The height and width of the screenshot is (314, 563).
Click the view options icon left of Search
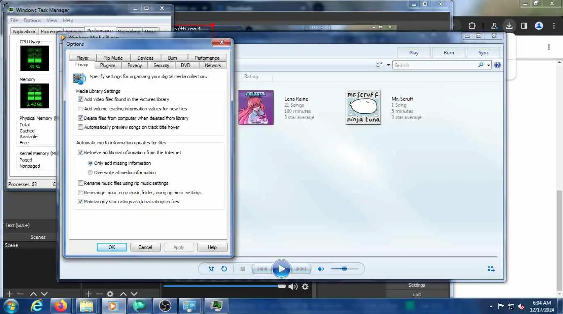[x=380, y=65]
